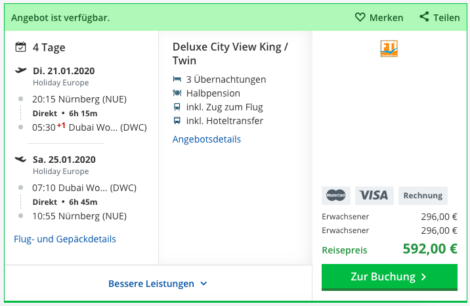Click the return plane icon for 25.01.2020
470x306 pixels.
tap(21, 159)
